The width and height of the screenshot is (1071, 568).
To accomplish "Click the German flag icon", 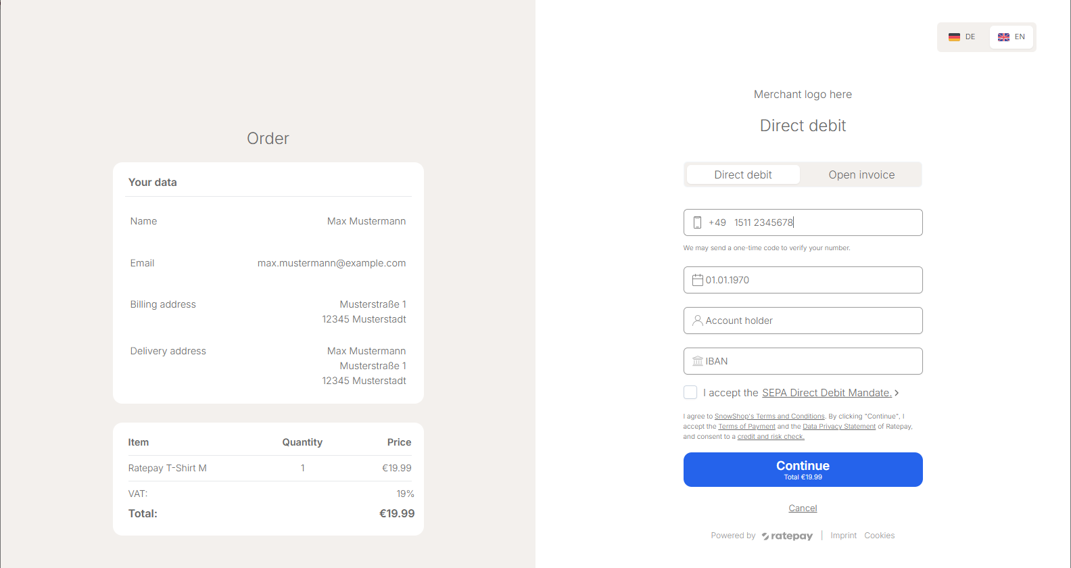I will 954,37.
